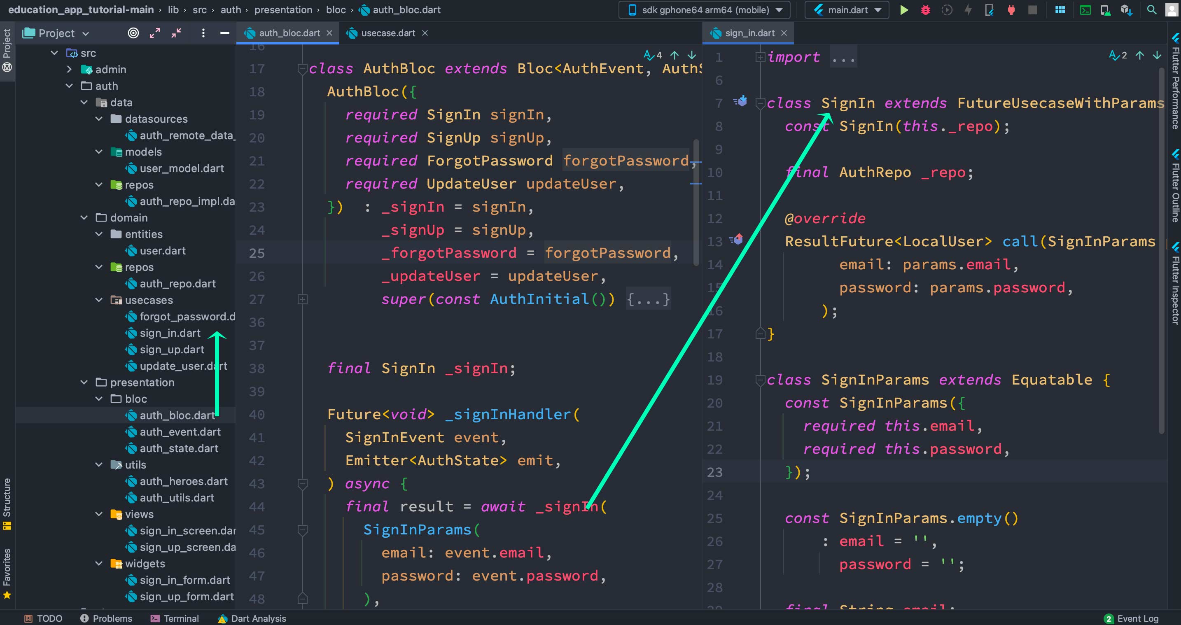Collapse all in Project panel
1181x625 pixels.
coord(176,33)
